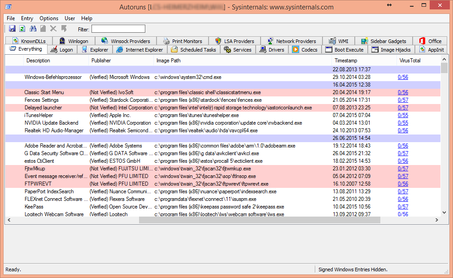This screenshot has width=453, height=278.
Task: Open Find using the binoculars icon
Action: 33,29
